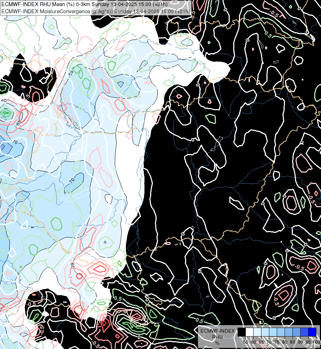
Task: Click the legend '%' unit label
Action: (x=217, y=343)
